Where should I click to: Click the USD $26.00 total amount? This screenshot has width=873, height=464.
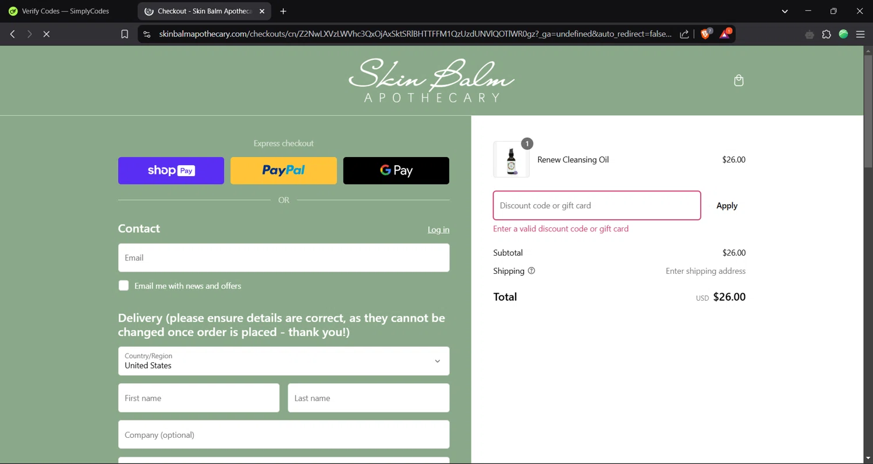tap(721, 297)
